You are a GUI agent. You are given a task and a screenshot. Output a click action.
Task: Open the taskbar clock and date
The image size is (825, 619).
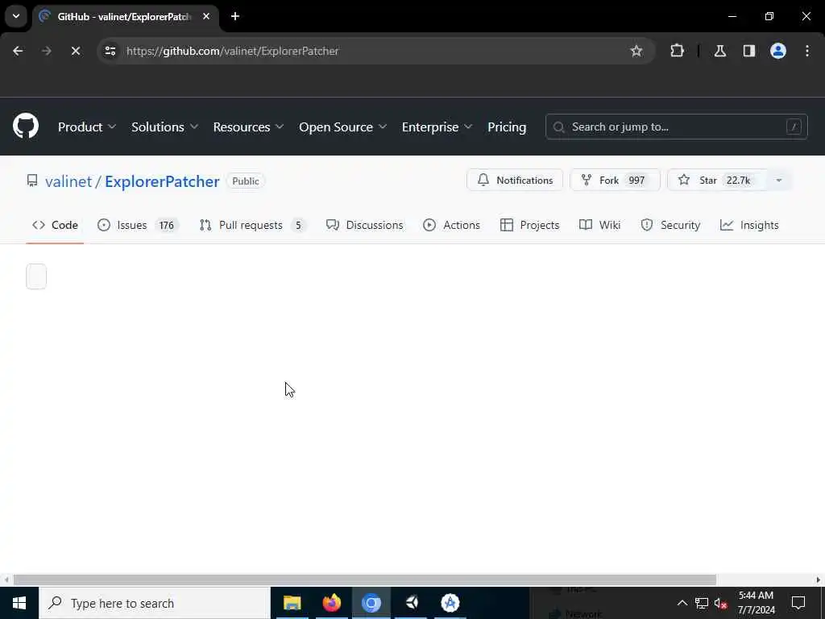(756, 603)
